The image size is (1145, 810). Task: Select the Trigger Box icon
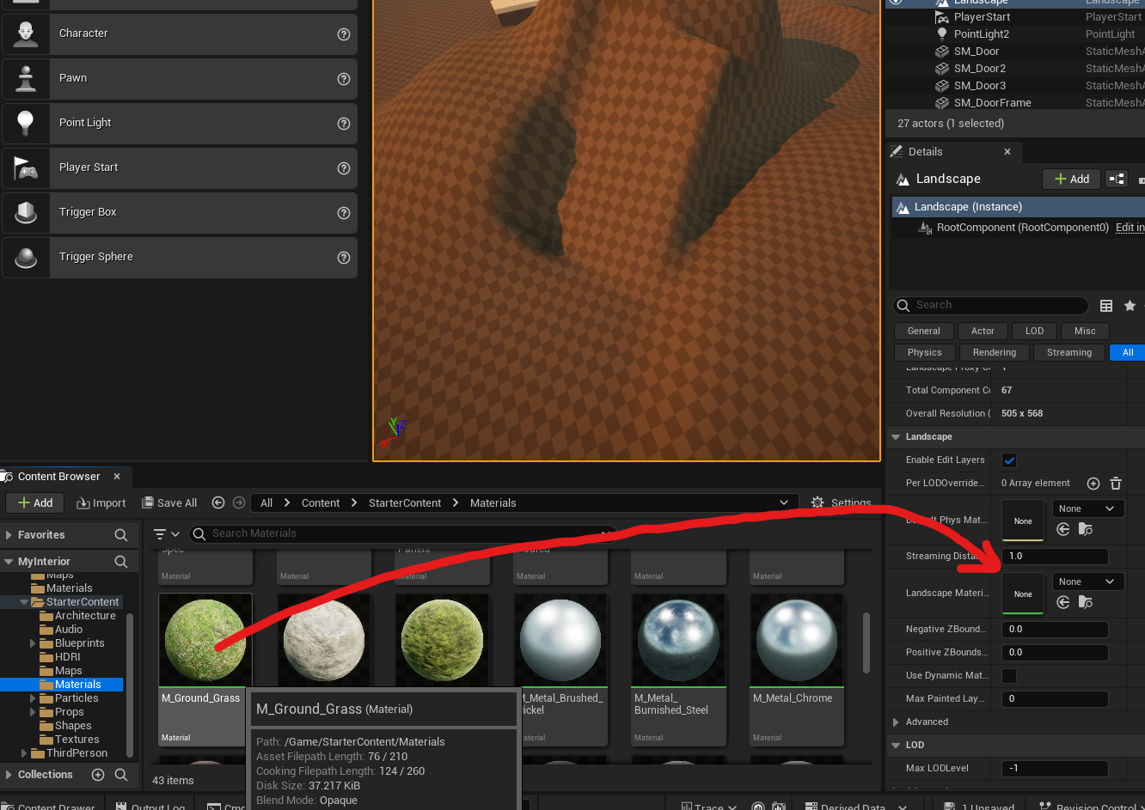pos(26,212)
